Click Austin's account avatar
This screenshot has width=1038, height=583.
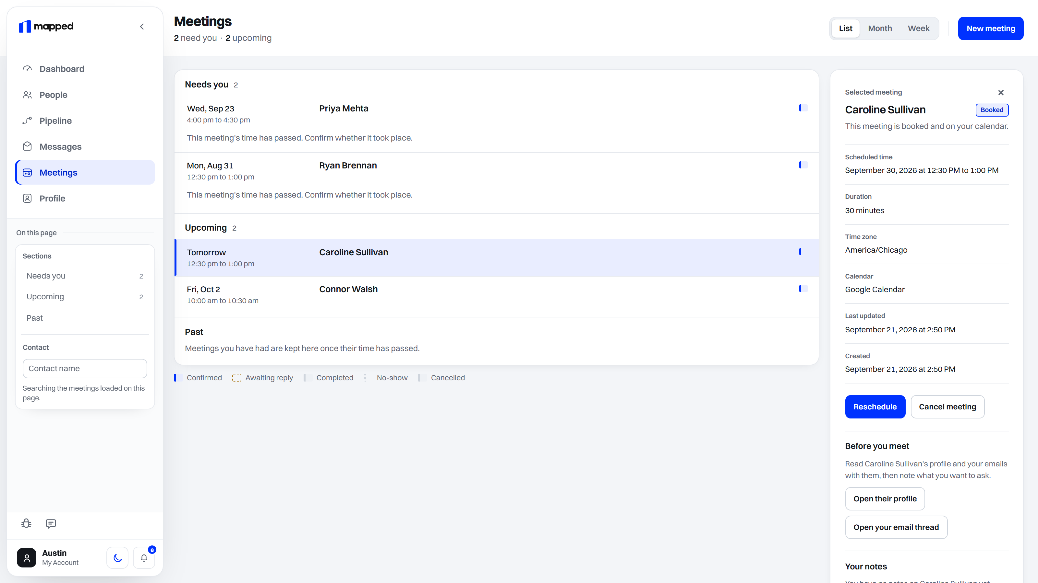[27, 558]
